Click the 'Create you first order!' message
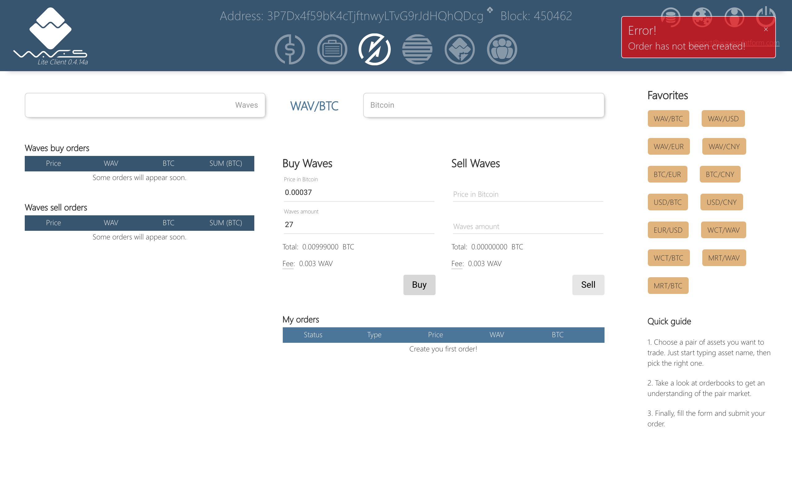 click(x=443, y=349)
